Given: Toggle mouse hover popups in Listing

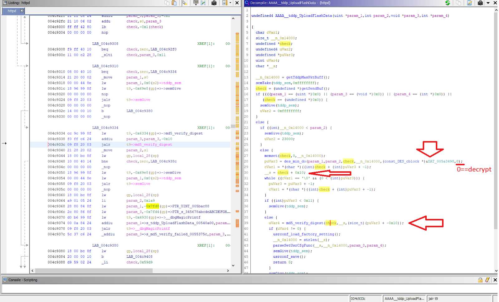Looking at the screenshot, I should click(x=185, y=3).
